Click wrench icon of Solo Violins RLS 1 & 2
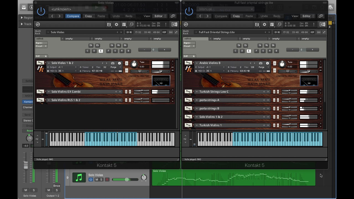This screenshot has height=199, width=354. 40,100
